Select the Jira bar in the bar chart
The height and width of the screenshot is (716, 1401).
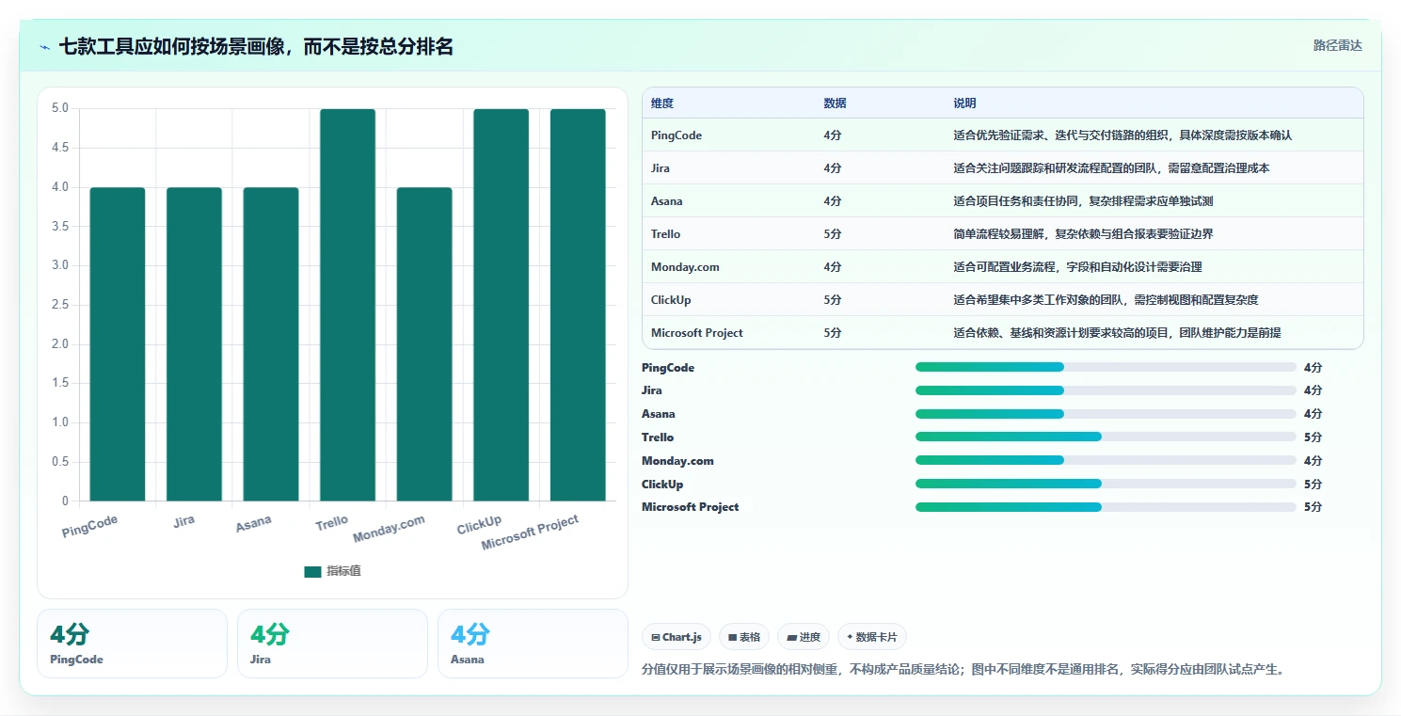[194, 344]
